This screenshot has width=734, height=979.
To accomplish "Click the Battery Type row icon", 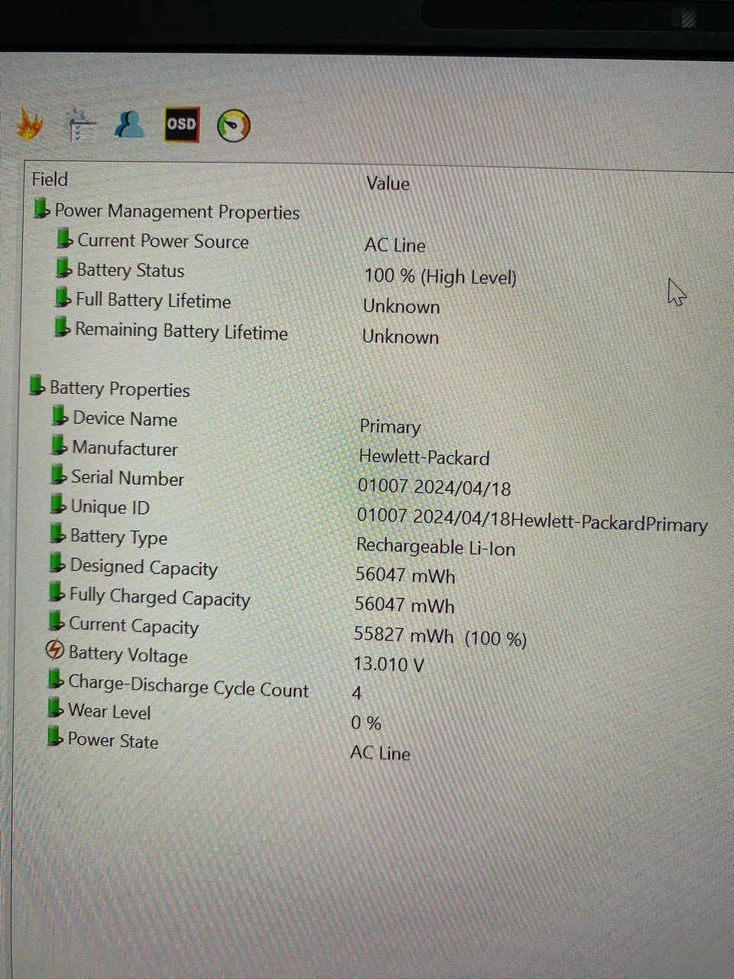I will pos(57,533).
